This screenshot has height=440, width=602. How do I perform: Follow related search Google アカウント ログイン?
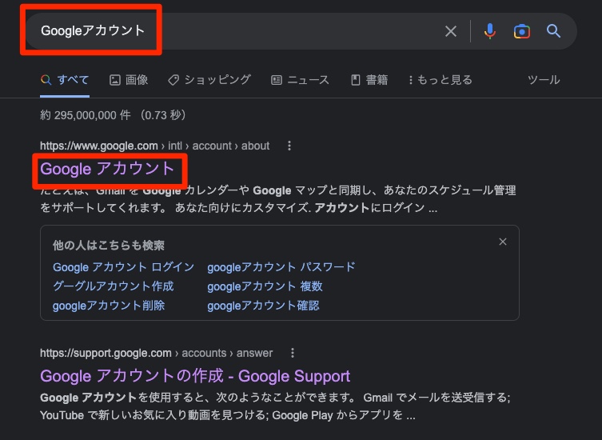click(124, 267)
